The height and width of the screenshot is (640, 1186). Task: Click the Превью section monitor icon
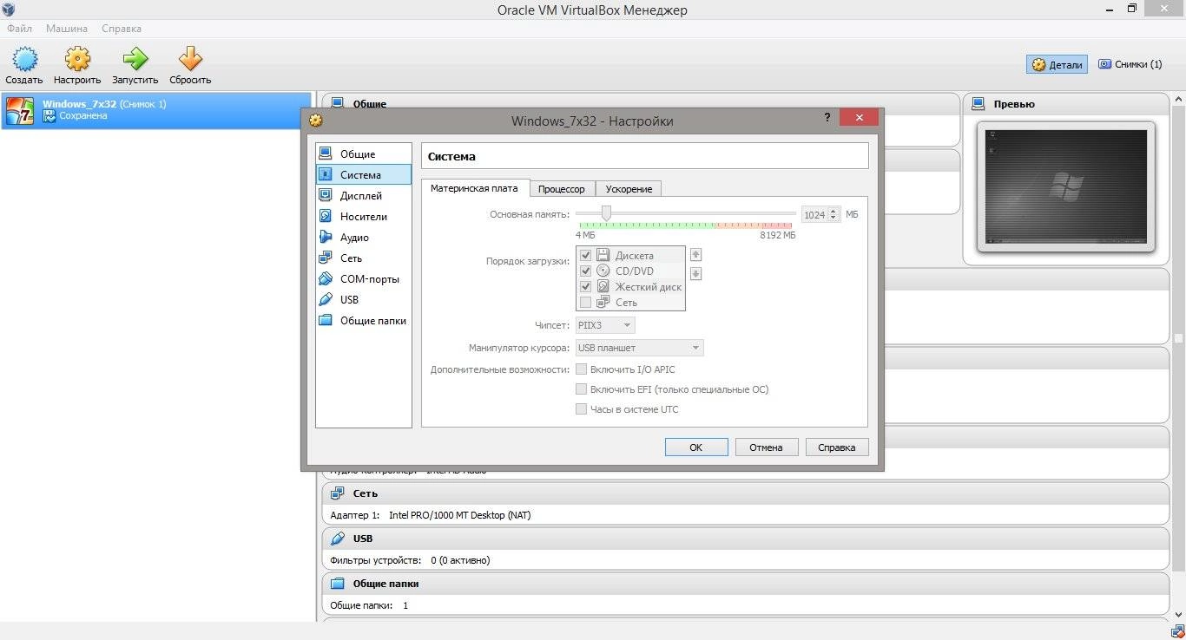978,103
